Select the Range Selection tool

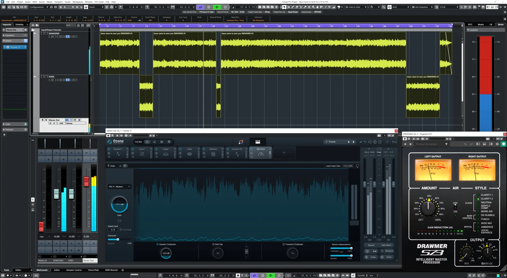coord(288,7)
